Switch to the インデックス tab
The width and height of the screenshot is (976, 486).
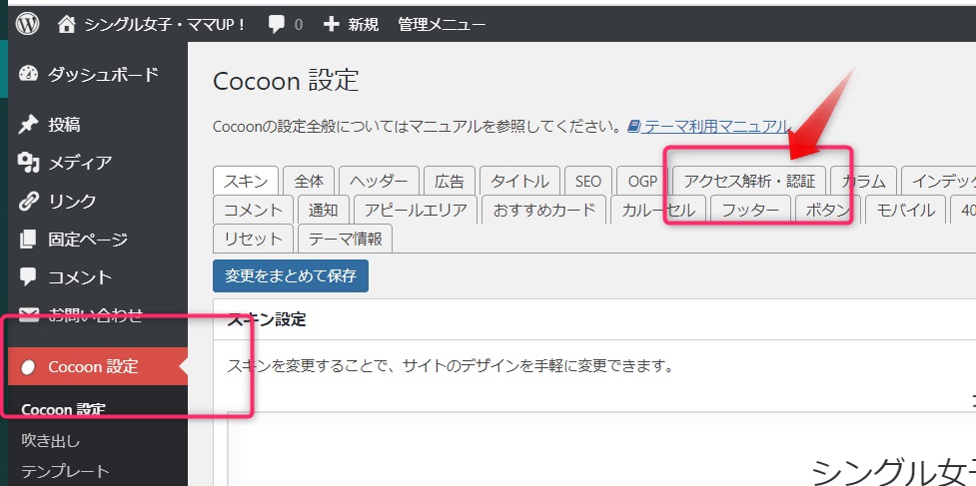click(x=940, y=181)
